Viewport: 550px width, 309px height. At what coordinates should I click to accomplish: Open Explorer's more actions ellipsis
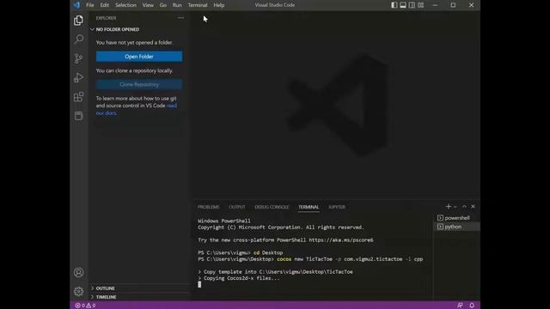[x=180, y=18]
